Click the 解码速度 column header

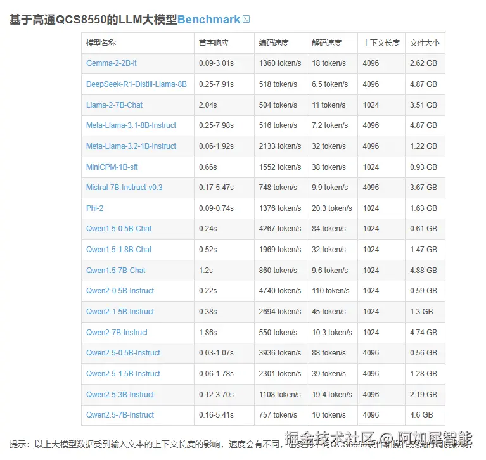332,43
